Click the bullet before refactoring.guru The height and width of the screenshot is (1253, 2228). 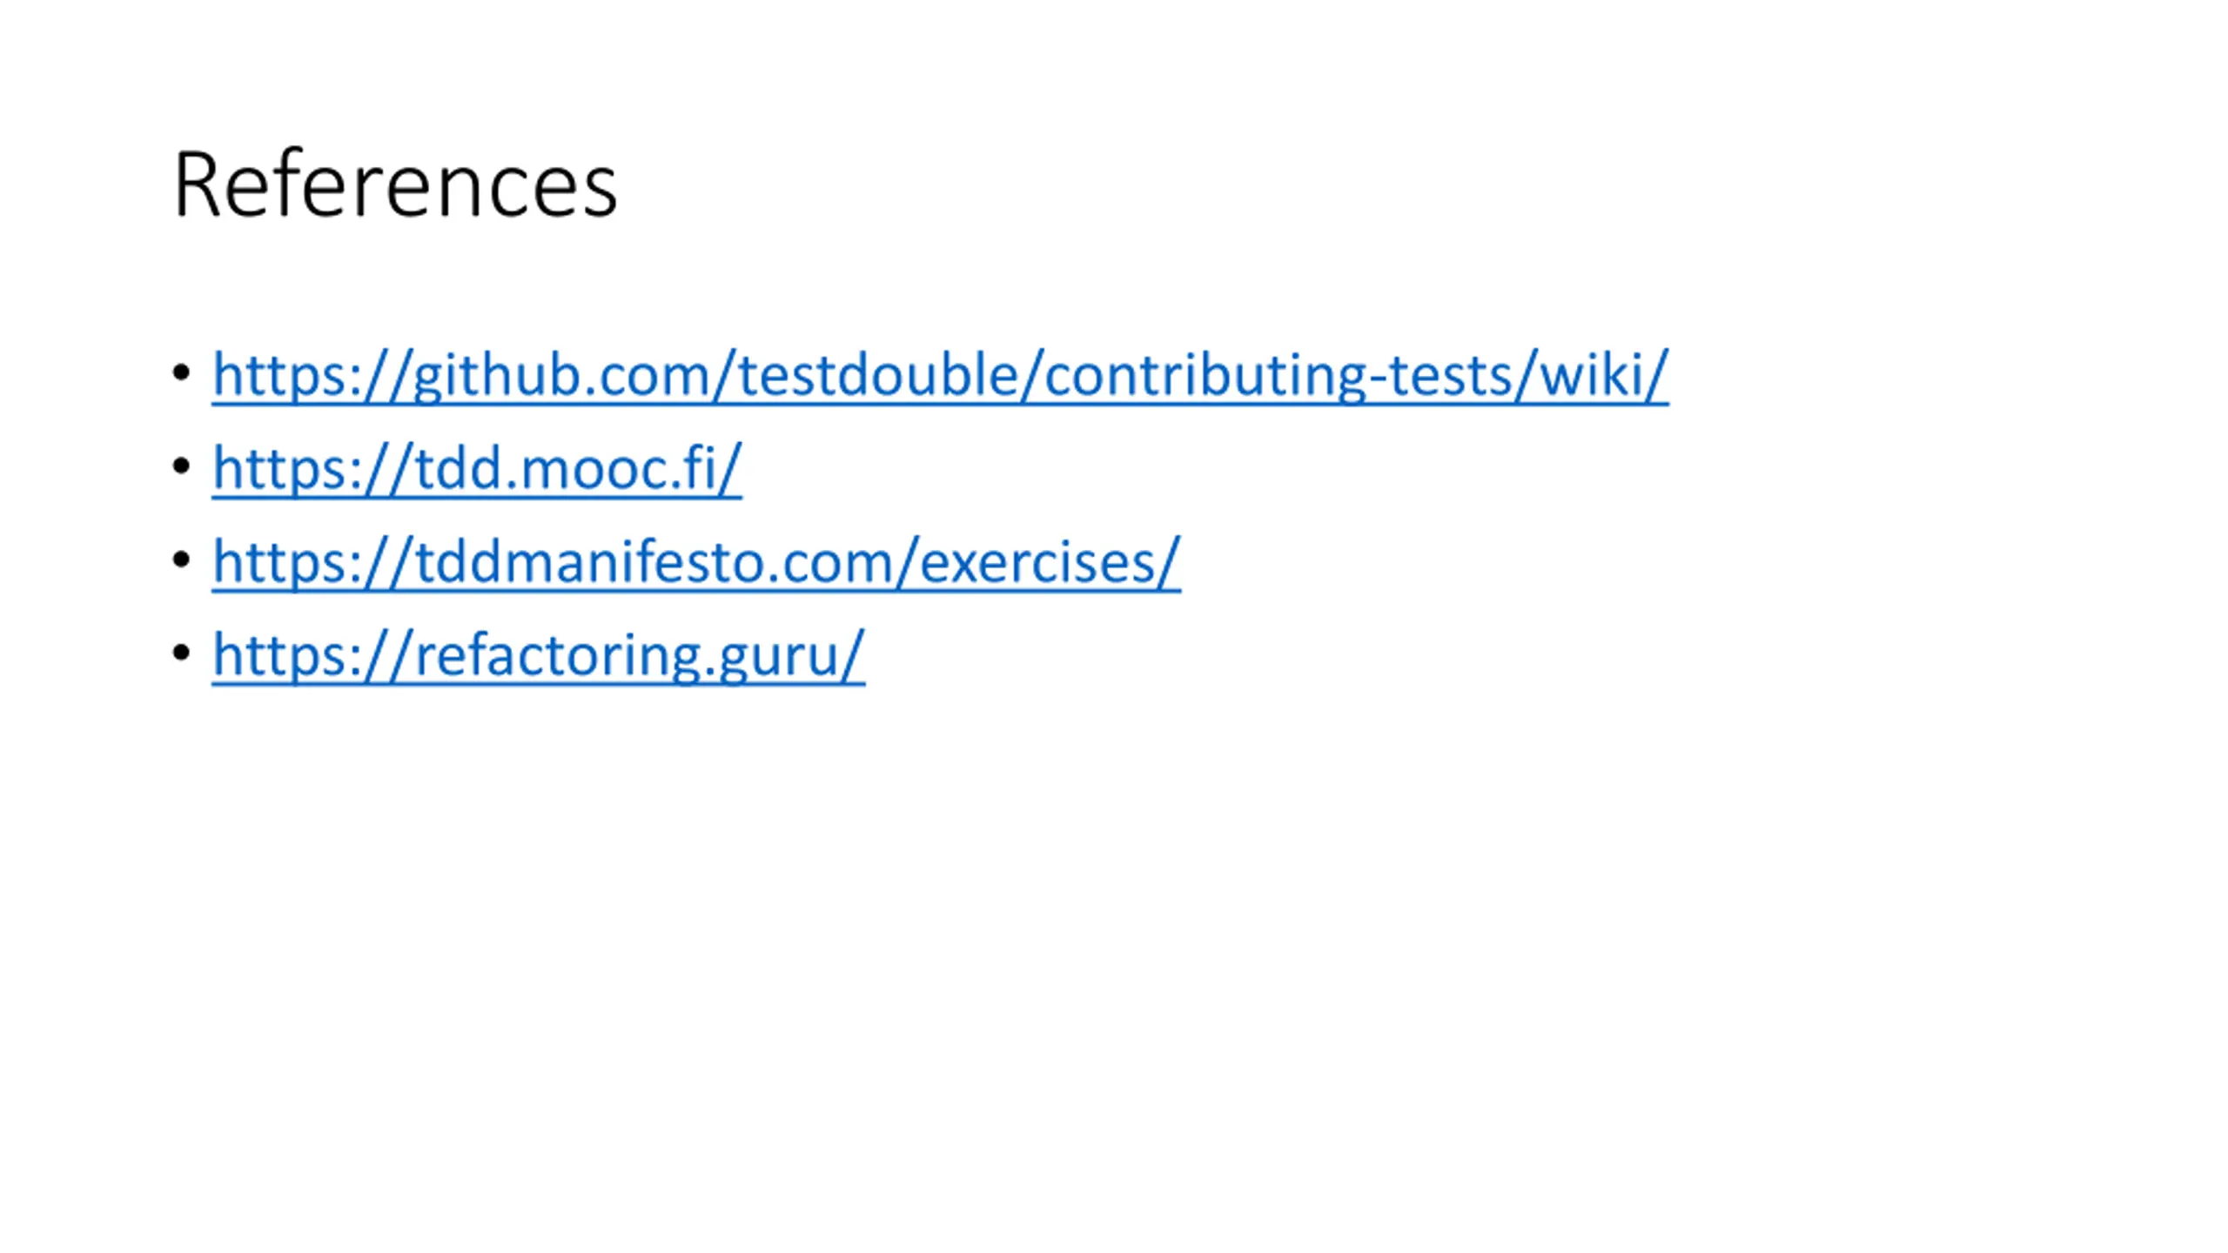(x=181, y=653)
